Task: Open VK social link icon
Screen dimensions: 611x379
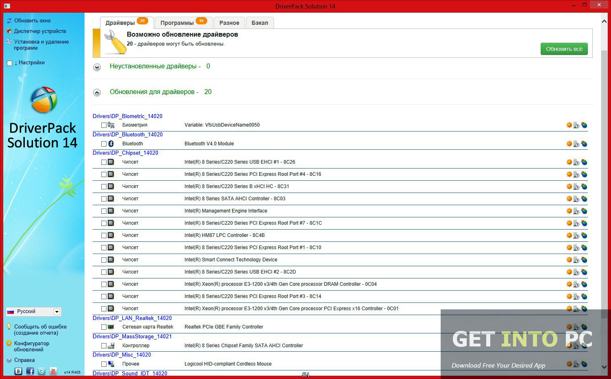Action: [x=18, y=371]
